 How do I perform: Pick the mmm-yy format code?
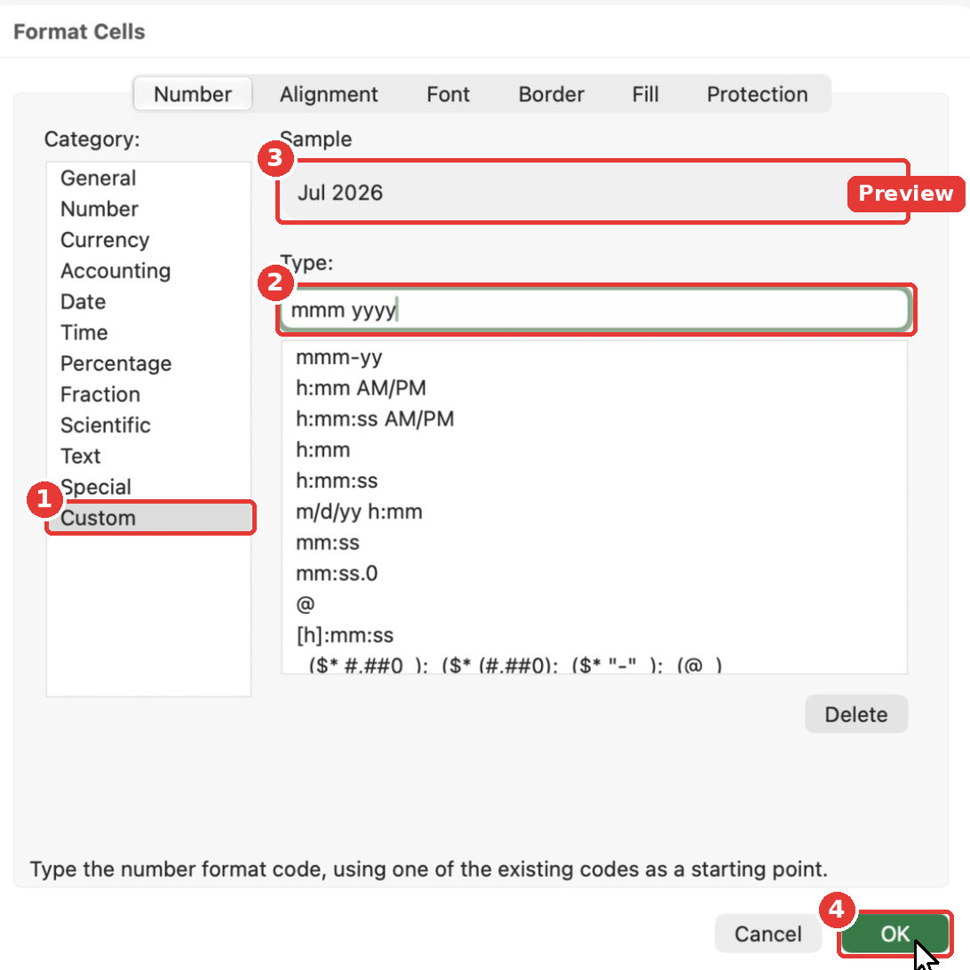pyautogui.click(x=594, y=358)
